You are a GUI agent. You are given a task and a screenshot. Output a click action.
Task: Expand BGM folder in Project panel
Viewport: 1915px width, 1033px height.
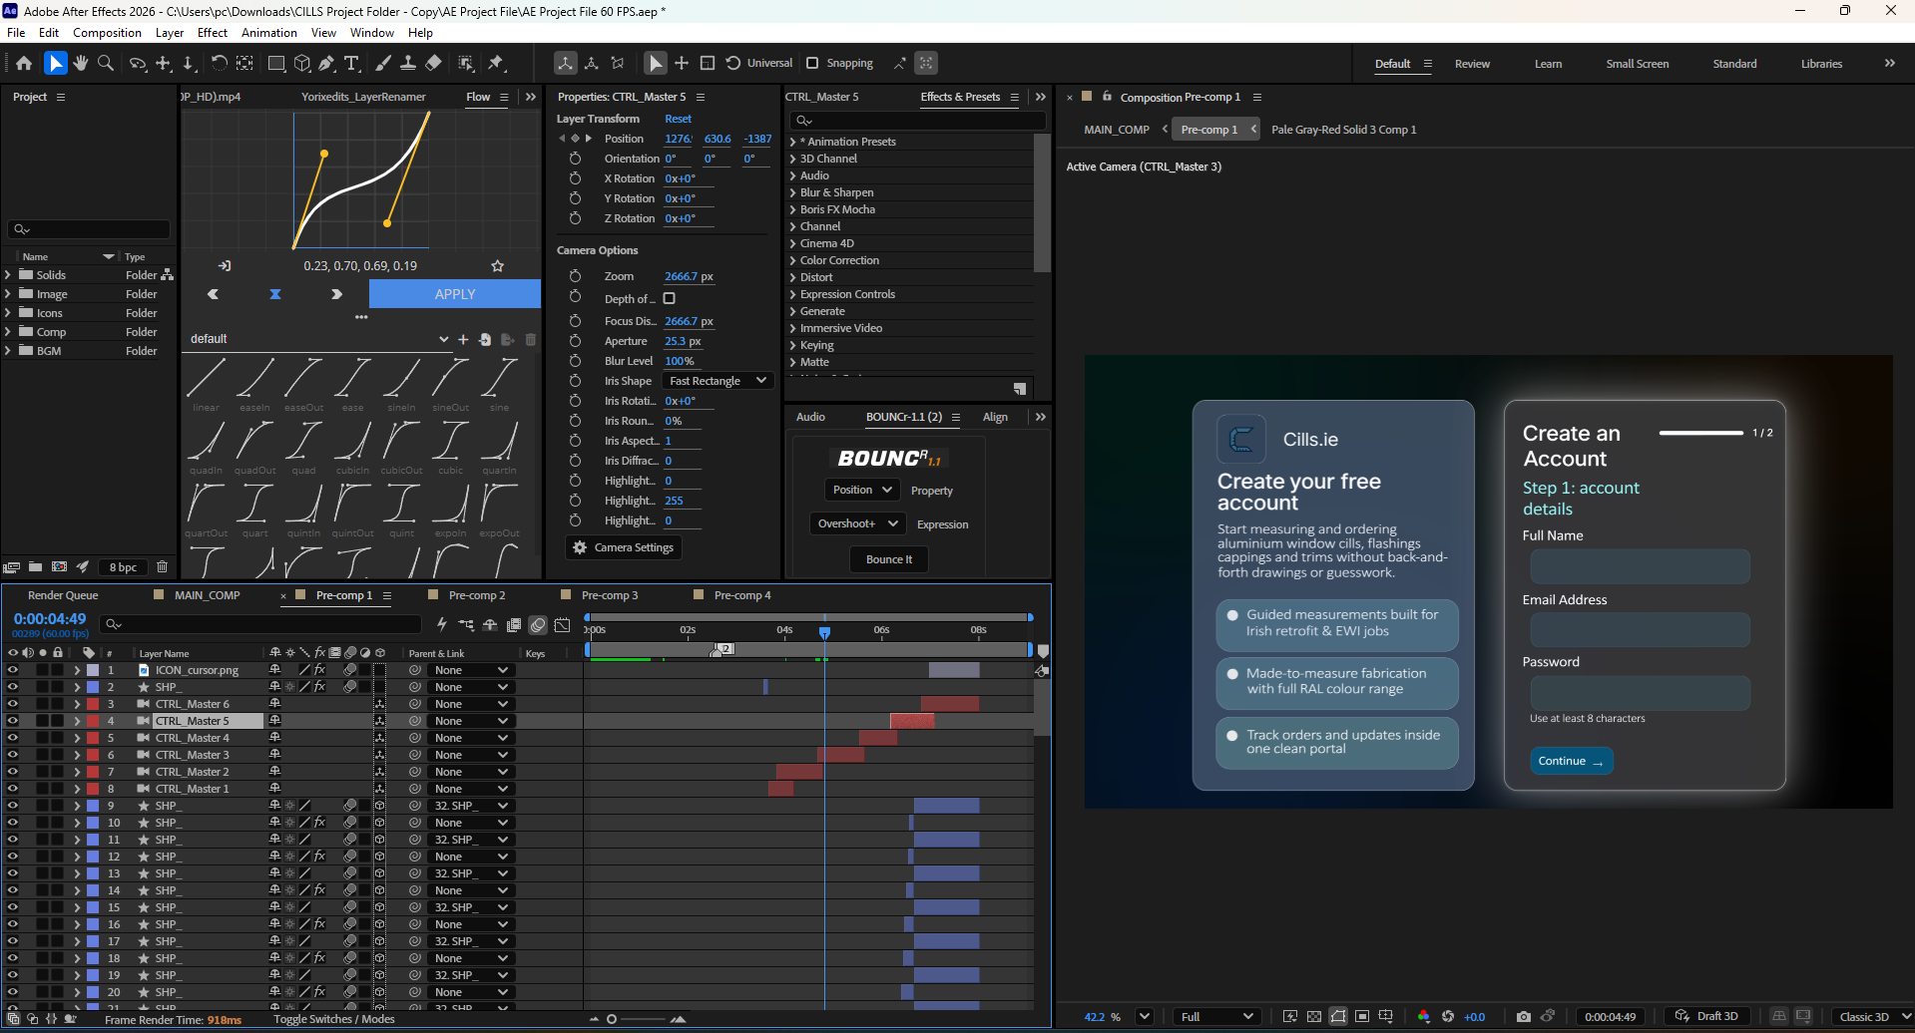tap(8, 351)
